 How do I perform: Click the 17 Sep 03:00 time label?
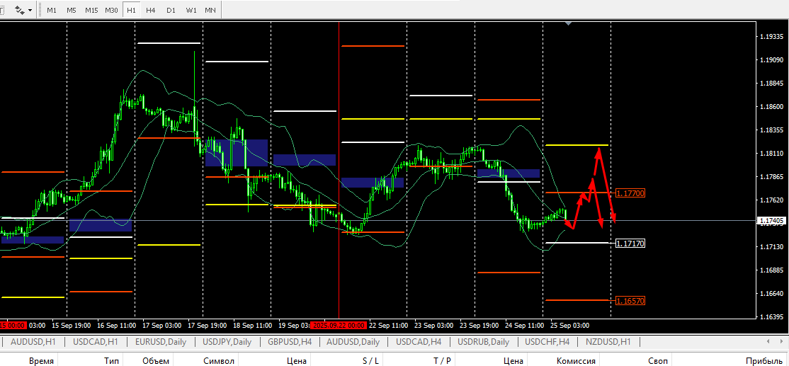point(161,325)
